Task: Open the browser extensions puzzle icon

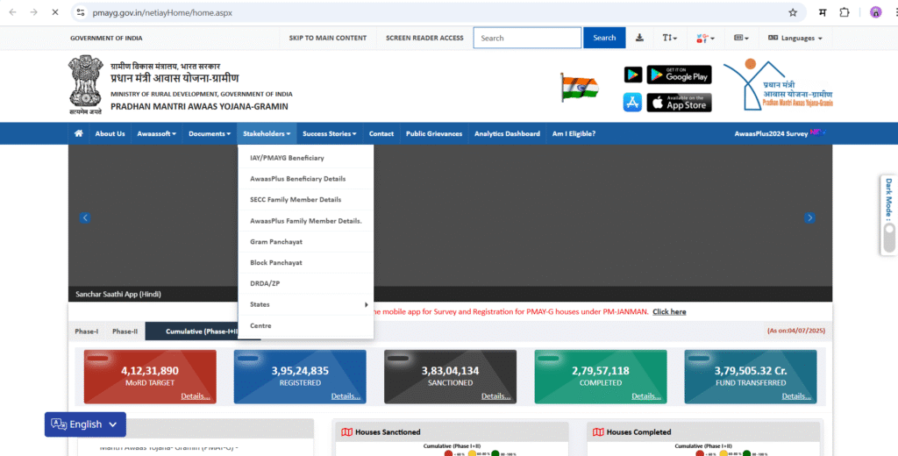Action: pos(845,12)
